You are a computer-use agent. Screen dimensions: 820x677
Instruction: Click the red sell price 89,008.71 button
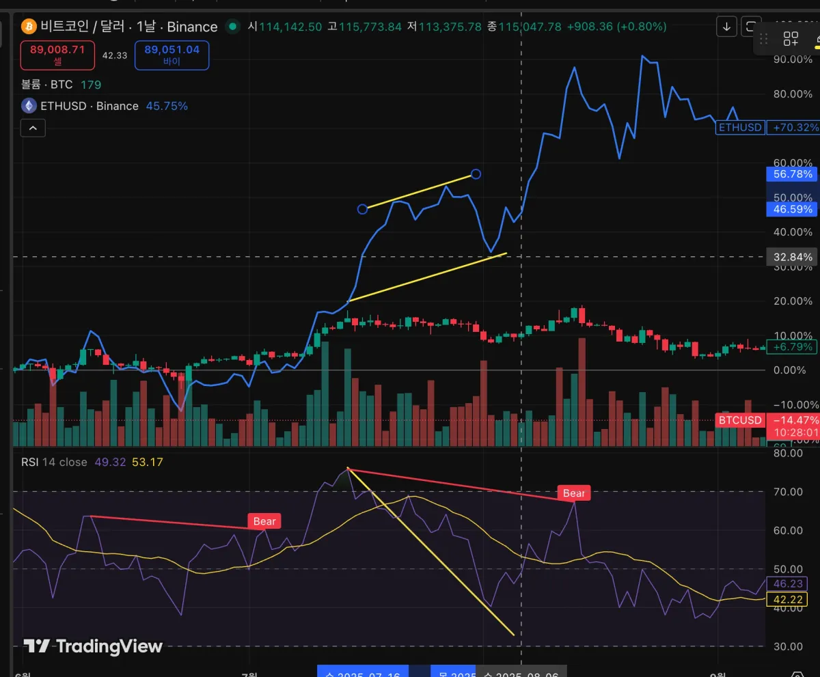pos(57,55)
